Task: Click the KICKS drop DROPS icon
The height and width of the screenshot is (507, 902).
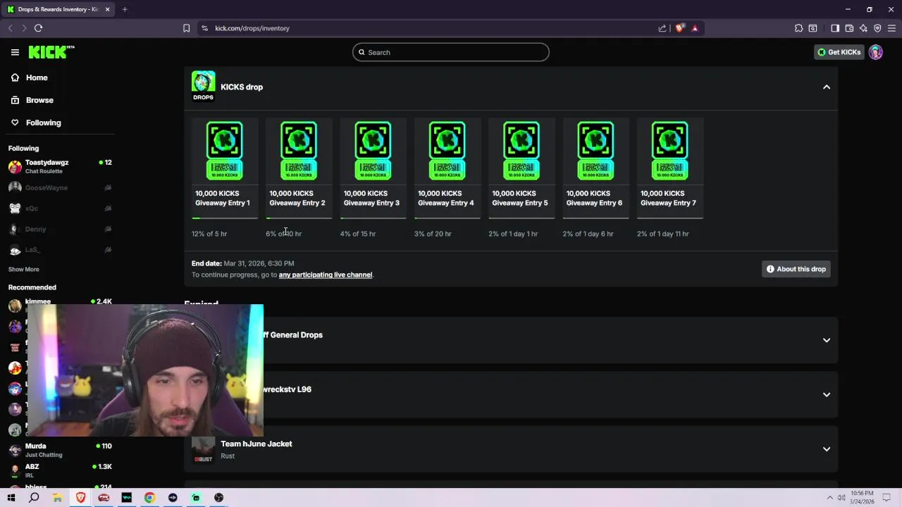Action: pyautogui.click(x=203, y=87)
